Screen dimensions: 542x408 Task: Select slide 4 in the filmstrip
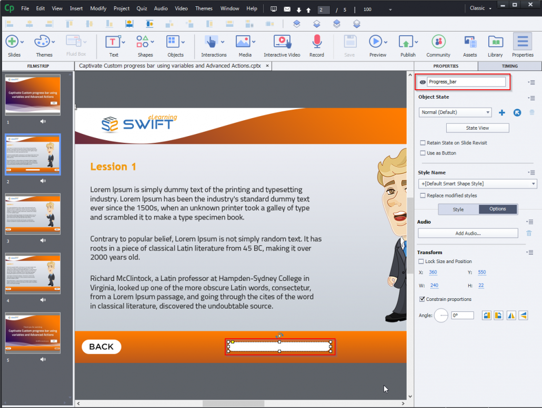pyautogui.click(x=33, y=273)
